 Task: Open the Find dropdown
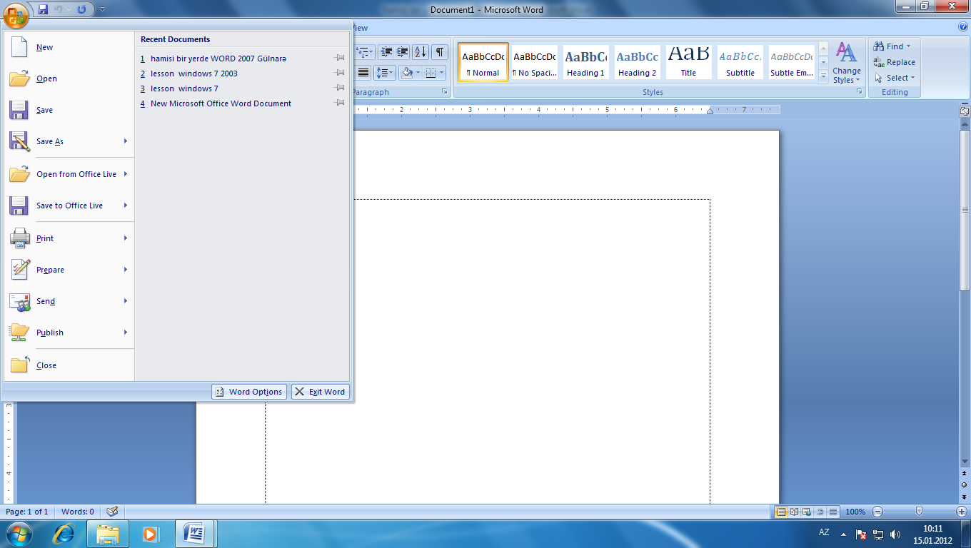(892, 46)
